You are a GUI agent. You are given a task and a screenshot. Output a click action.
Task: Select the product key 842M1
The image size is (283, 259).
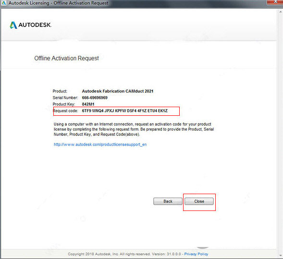point(88,104)
